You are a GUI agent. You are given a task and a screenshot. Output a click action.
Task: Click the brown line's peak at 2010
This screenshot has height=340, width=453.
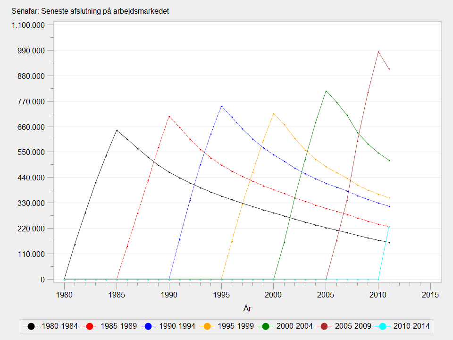(x=378, y=51)
